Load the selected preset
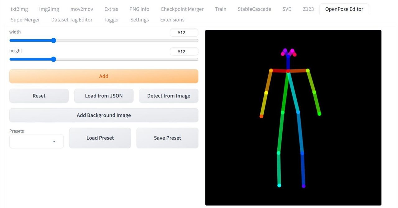The height and width of the screenshot is (208, 398). 100,138
